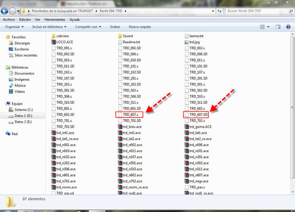Image resolution: width=295 pixels, height=212 pixels.
Task: Open the Incluir en biblioteca dropdown
Action: (50, 27)
